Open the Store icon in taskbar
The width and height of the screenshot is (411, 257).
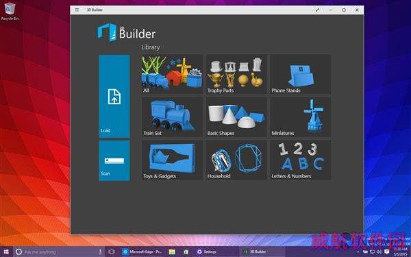pos(186,252)
